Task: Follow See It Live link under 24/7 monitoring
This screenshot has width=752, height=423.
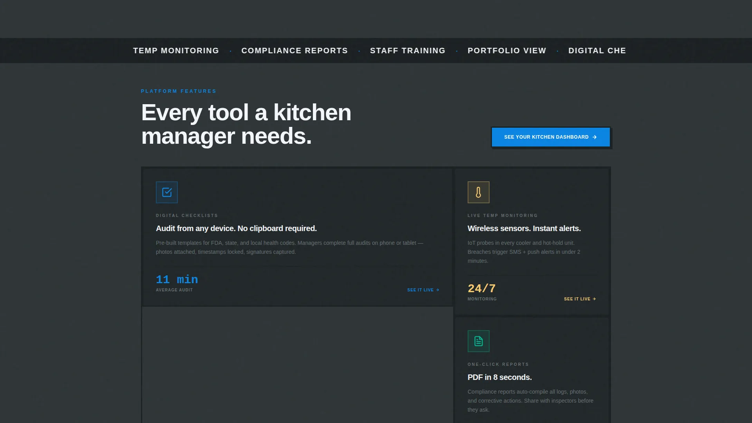Action: click(580, 299)
